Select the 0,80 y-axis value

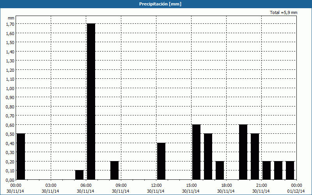(x=11, y=107)
